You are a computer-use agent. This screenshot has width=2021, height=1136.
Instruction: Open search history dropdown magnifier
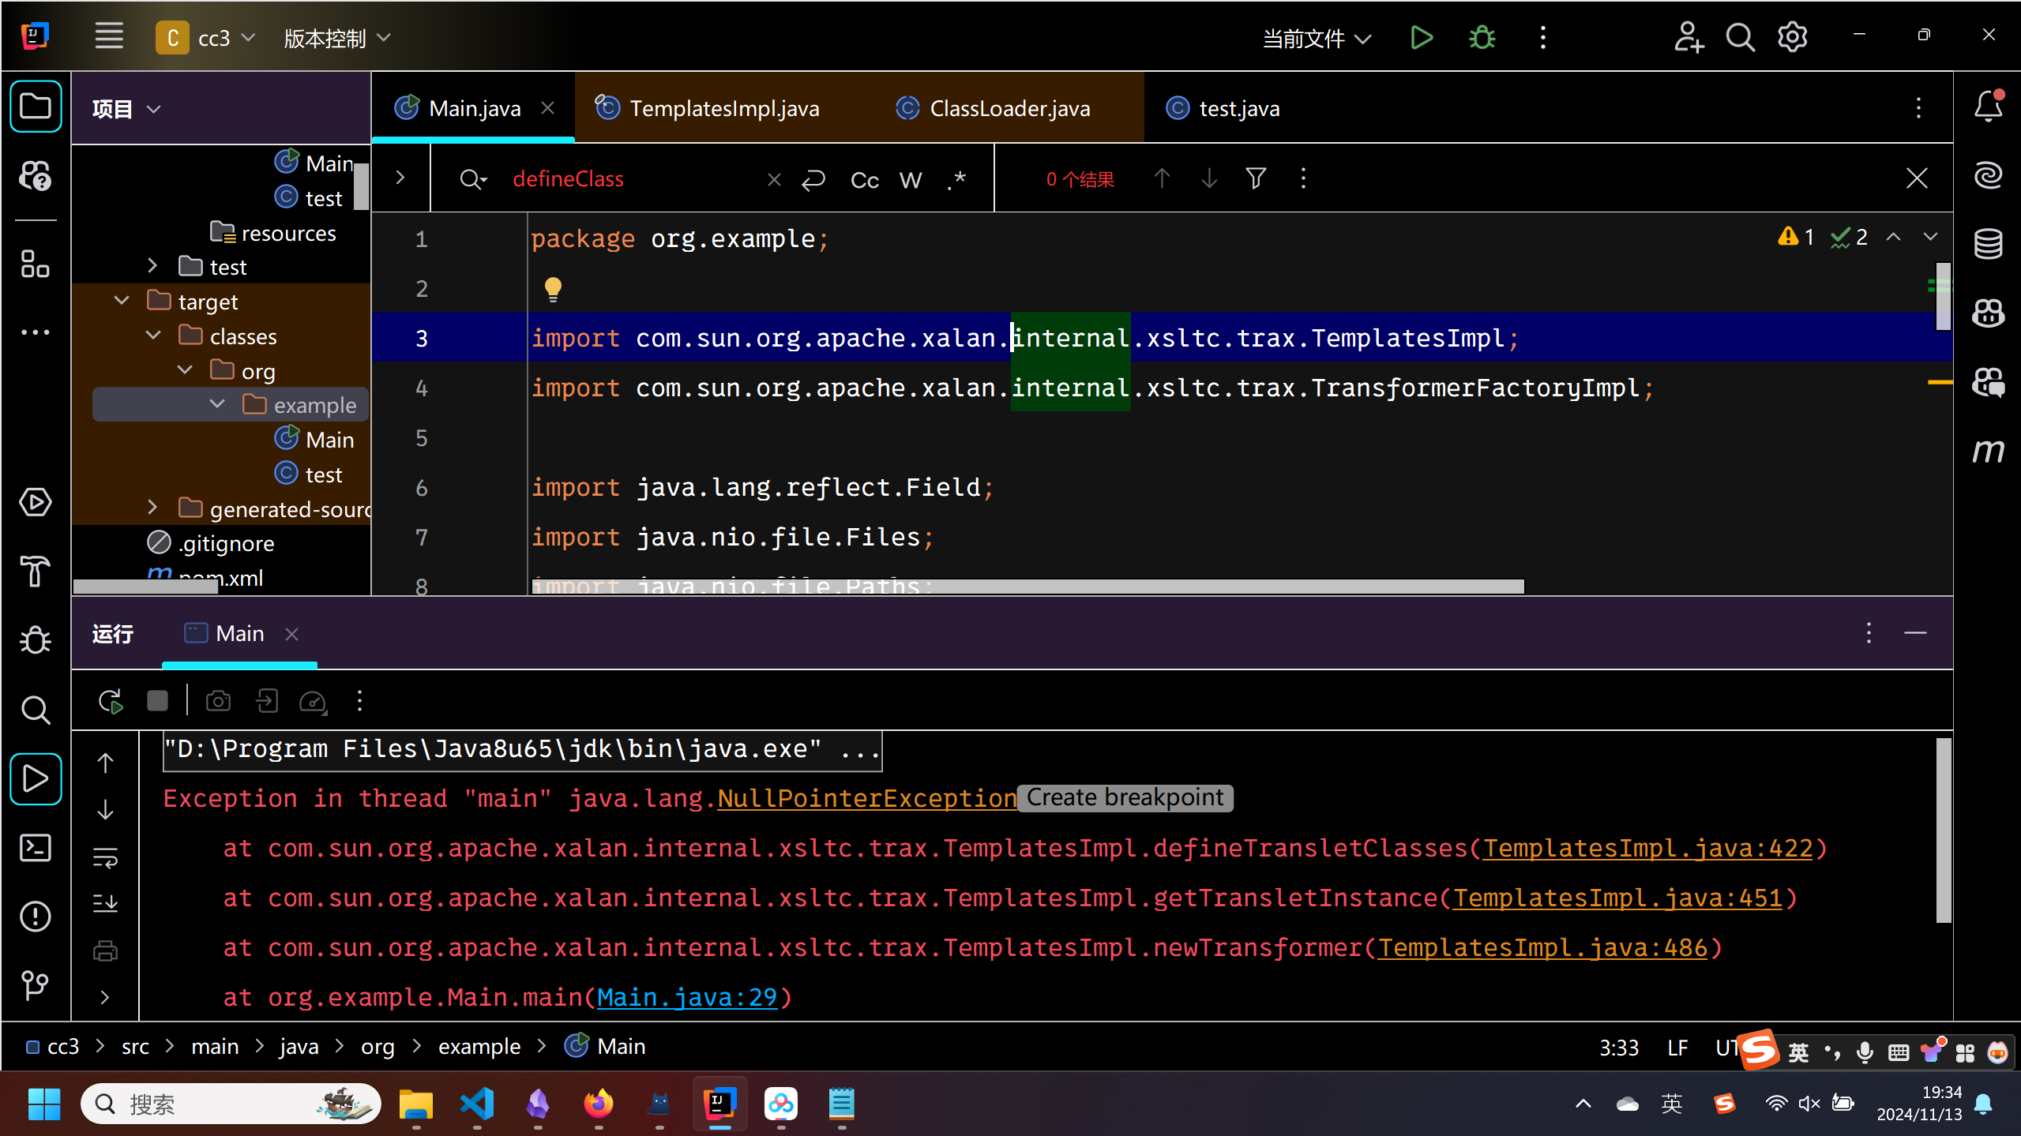point(473,180)
